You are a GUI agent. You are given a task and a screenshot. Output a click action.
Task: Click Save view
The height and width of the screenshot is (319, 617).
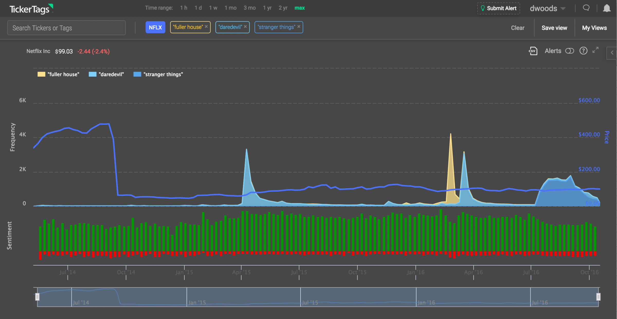(554, 28)
